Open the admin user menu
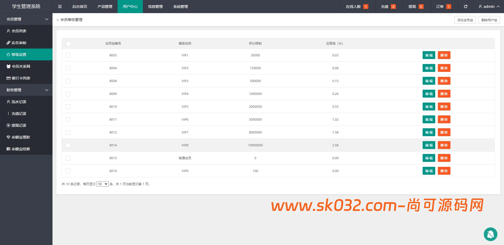Viewport: 504px width, 245px height. [489, 7]
